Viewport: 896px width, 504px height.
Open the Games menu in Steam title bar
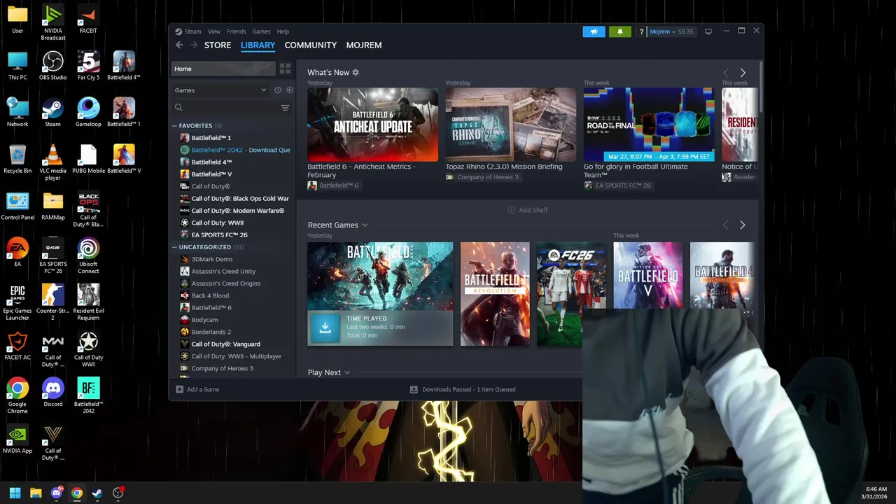coord(261,31)
